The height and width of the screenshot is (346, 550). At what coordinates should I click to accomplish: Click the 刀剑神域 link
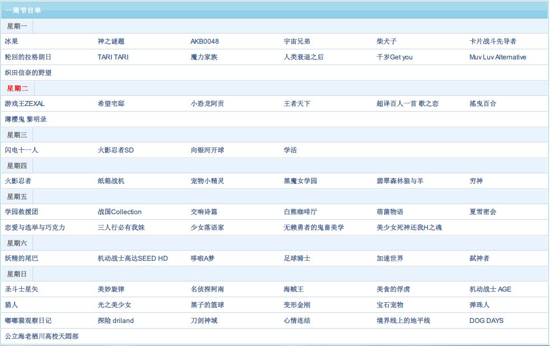[x=204, y=320]
